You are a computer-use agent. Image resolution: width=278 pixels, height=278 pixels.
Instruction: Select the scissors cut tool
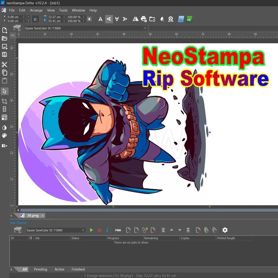4,64
